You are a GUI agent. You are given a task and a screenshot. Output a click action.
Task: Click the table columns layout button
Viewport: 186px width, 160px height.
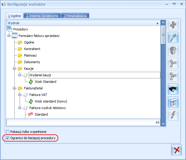tap(173, 102)
